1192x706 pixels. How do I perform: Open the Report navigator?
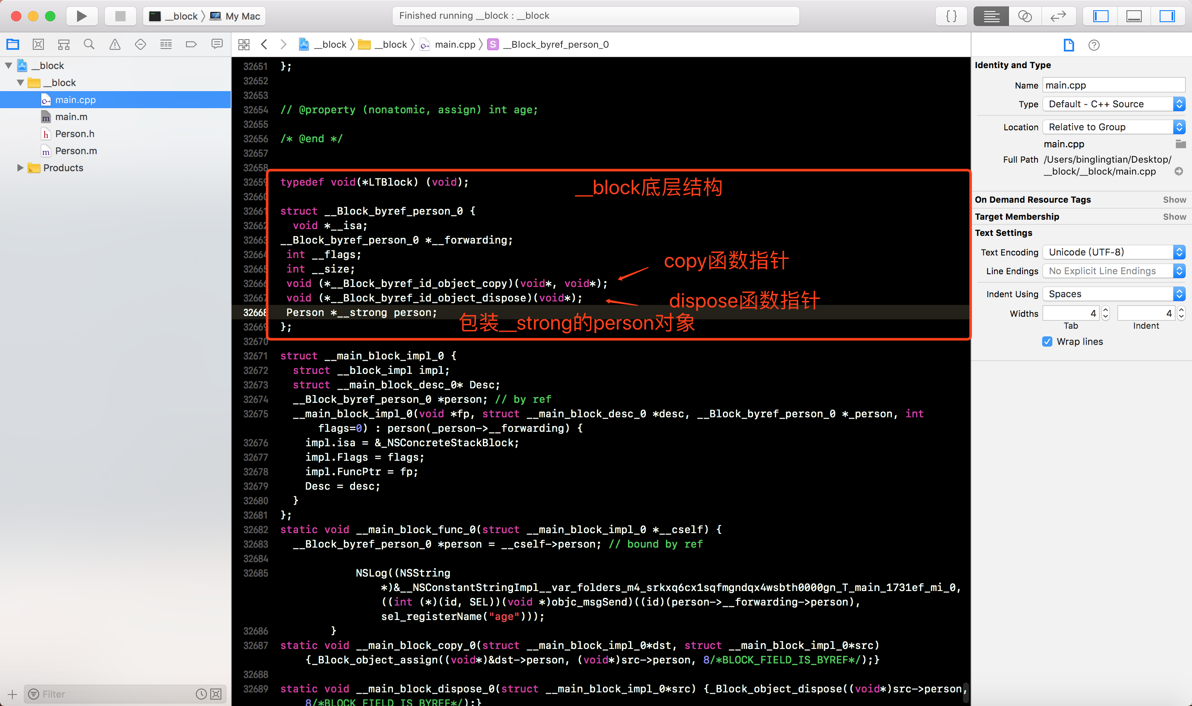pos(217,44)
